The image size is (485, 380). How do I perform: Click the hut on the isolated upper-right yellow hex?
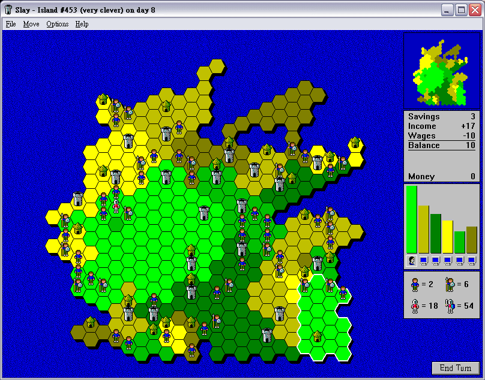355,143
